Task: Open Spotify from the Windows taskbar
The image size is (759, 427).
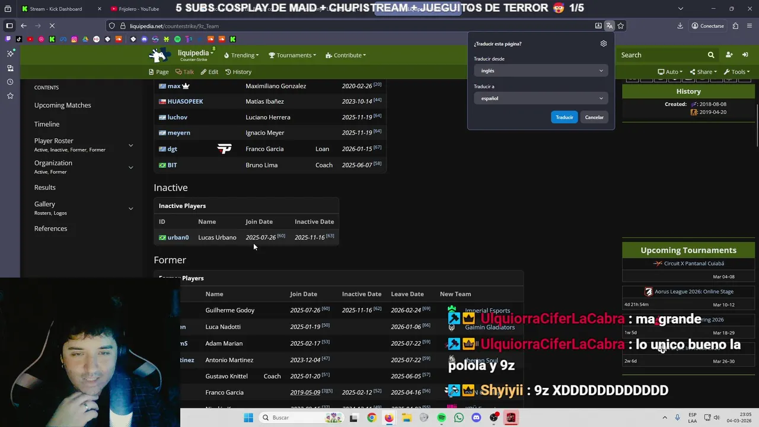Action: coord(441,418)
